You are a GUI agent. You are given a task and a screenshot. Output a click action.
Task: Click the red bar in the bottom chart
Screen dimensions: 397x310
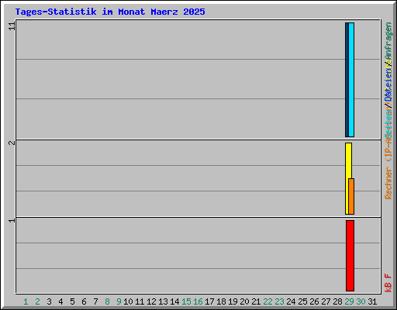350,256
